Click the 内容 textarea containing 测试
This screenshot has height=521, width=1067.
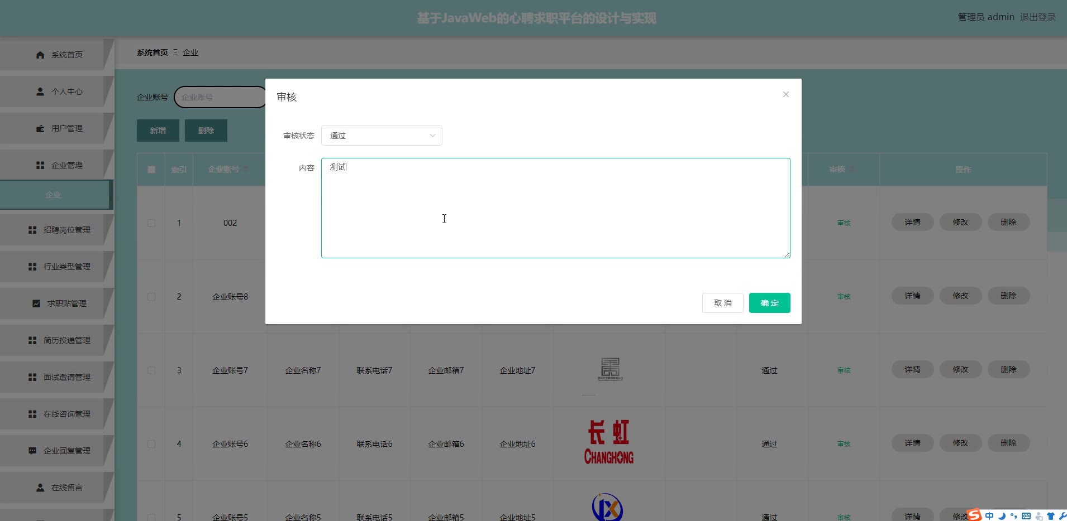pyautogui.click(x=556, y=208)
